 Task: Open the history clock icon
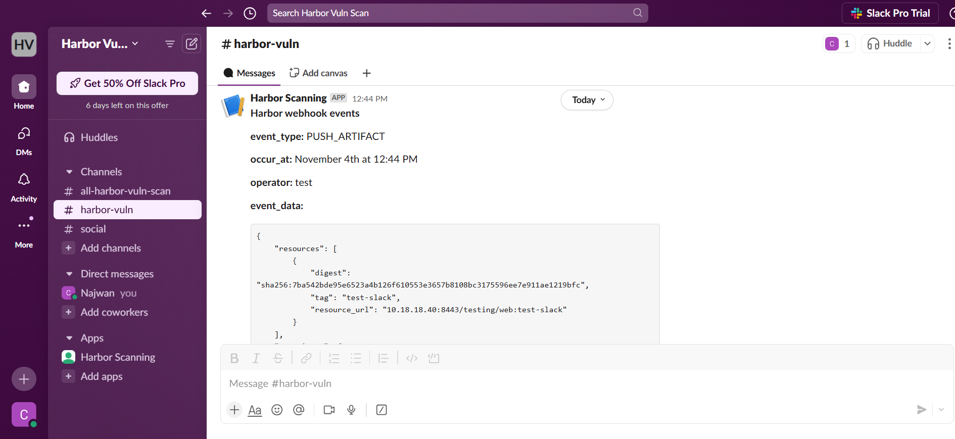[x=250, y=13]
